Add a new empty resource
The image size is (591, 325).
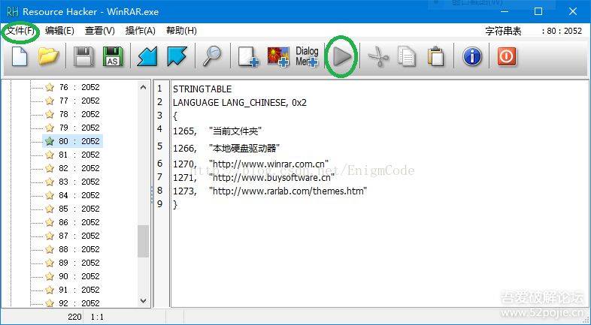pyautogui.click(x=248, y=57)
